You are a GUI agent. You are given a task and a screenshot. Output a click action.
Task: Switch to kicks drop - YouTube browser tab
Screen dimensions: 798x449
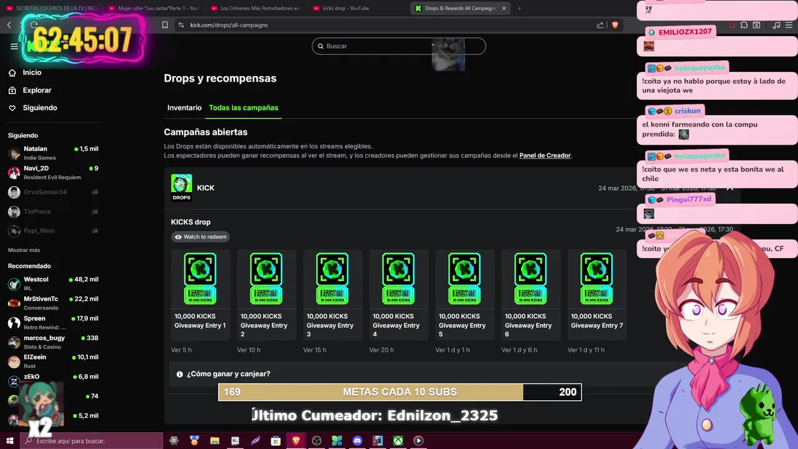[x=358, y=8]
